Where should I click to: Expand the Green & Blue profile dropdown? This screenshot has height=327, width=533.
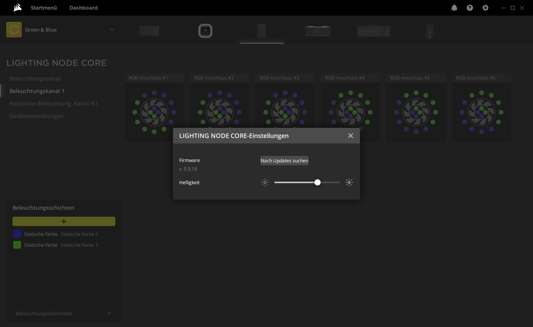(112, 30)
